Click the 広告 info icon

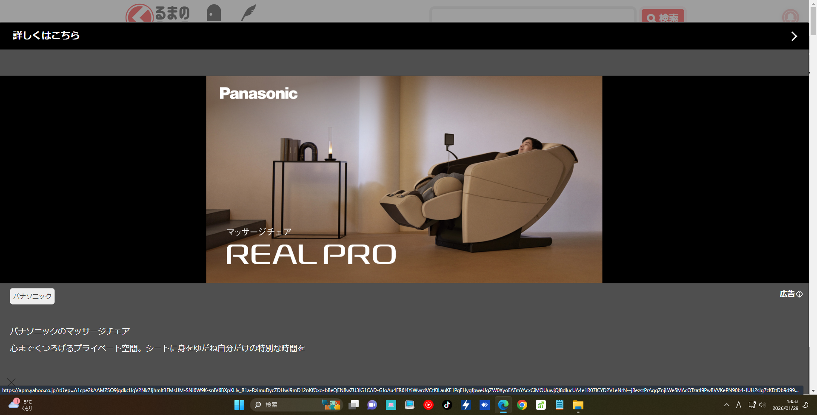(799, 294)
